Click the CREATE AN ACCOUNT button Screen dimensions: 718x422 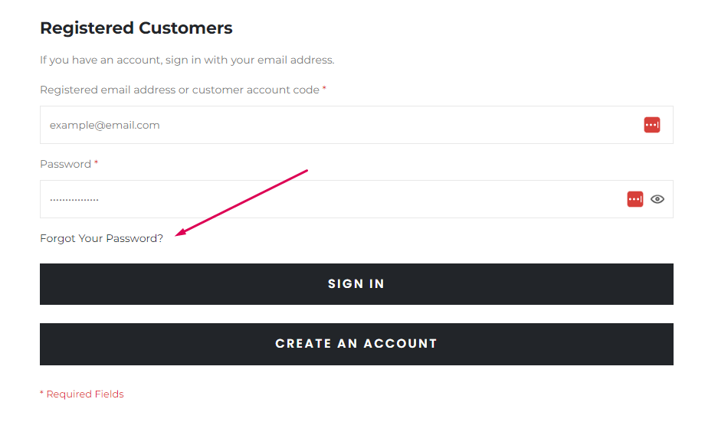(356, 344)
